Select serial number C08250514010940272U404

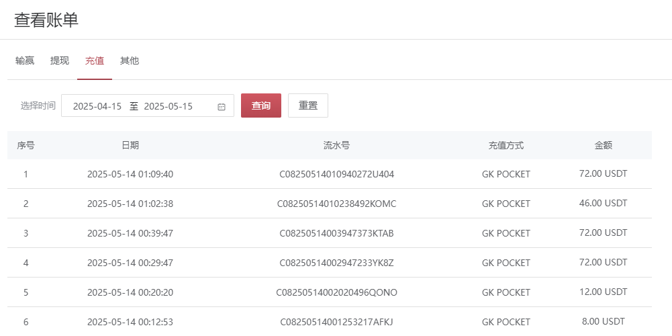(336, 174)
